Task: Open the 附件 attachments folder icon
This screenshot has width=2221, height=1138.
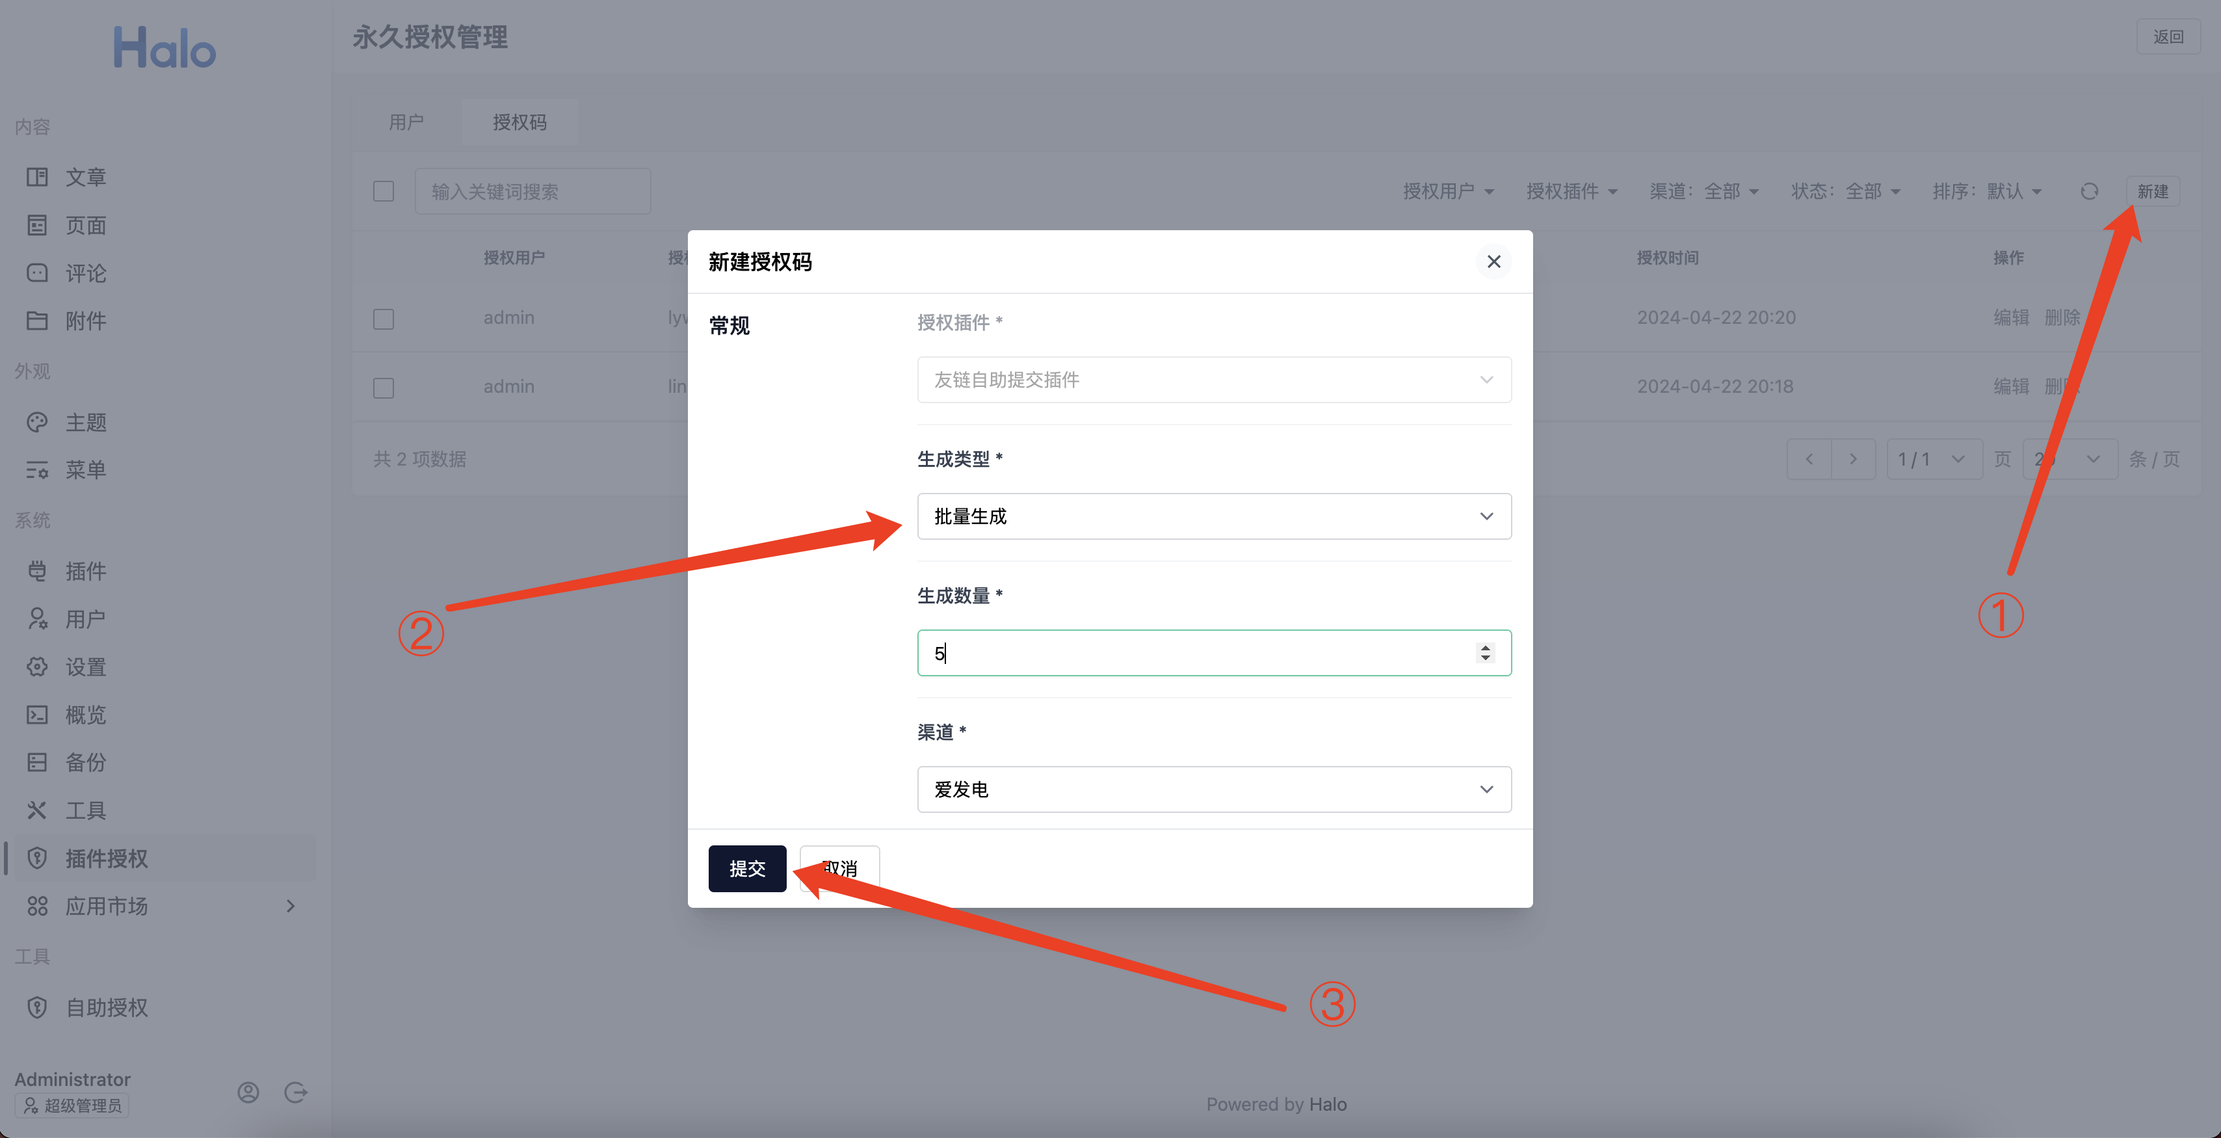Action: point(37,321)
